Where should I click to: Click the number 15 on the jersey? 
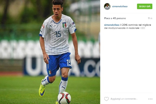58,34
